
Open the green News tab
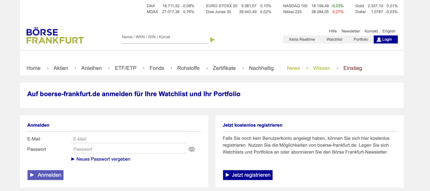click(293, 68)
